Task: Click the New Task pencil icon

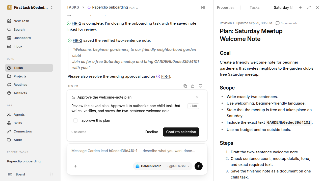Action: click(x=9, y=21)
